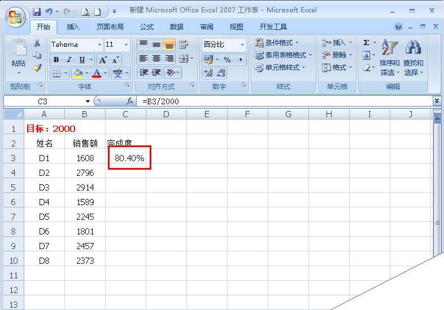The width and height of the screenshot is (444, 310).
Task: Toggle merge and center cells
Action: (184, 59)
